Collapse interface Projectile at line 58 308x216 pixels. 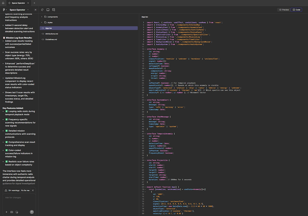click(x=145, y=160)
